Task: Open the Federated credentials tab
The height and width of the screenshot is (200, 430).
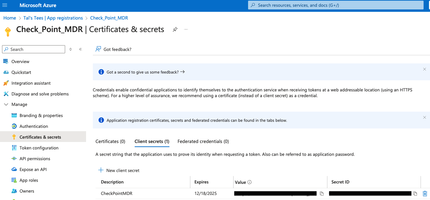Action: point(203,141)
